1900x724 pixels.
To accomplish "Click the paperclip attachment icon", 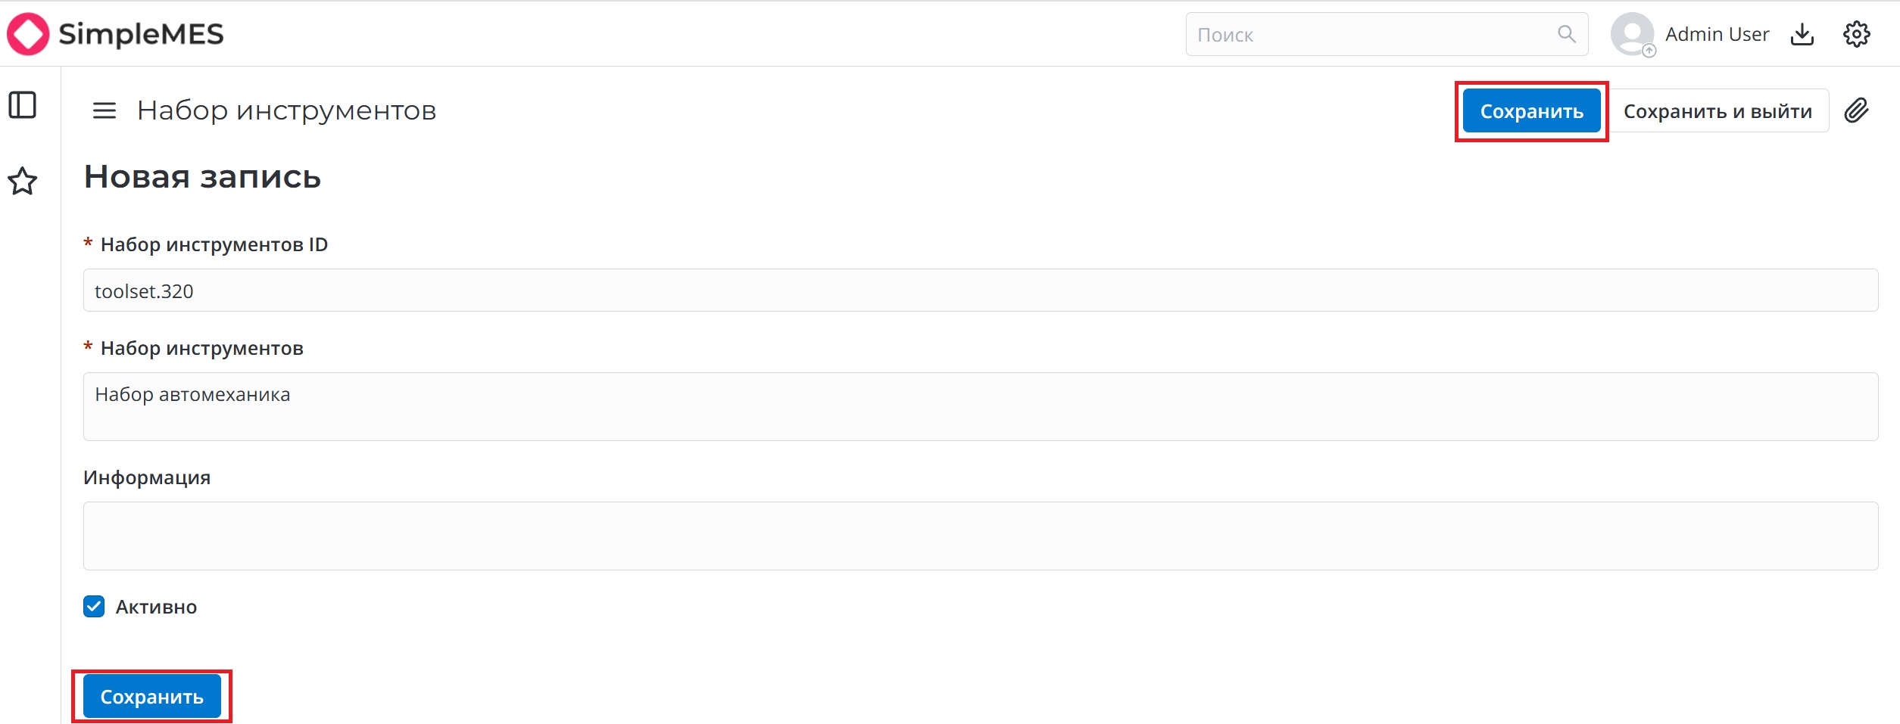I will pyautogui.click(x=1857, y=110).
